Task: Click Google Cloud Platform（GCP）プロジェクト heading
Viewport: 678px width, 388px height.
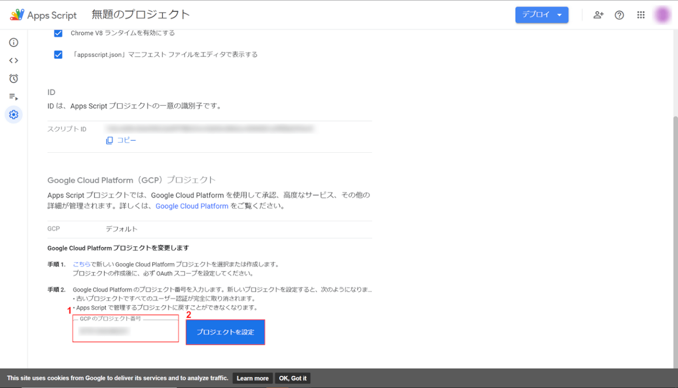Action: [x=131, y=180]
